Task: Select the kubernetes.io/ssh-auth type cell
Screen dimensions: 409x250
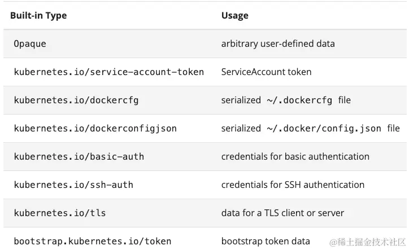Action: click(x=73, y=185)
